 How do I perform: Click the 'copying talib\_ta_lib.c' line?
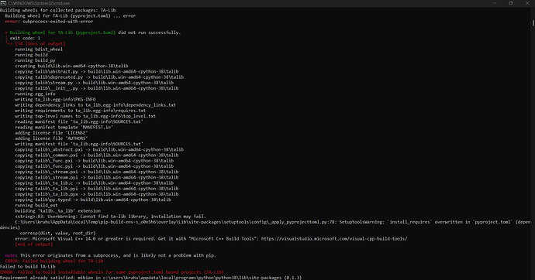click(x=94, y=183)
